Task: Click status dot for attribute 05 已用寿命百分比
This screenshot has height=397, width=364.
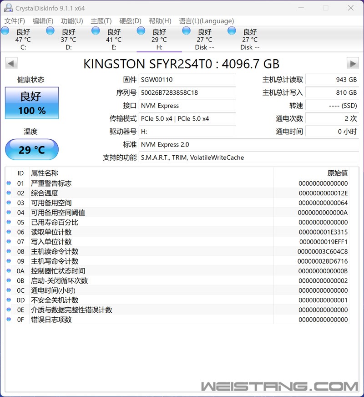Action: coord(9,222)
